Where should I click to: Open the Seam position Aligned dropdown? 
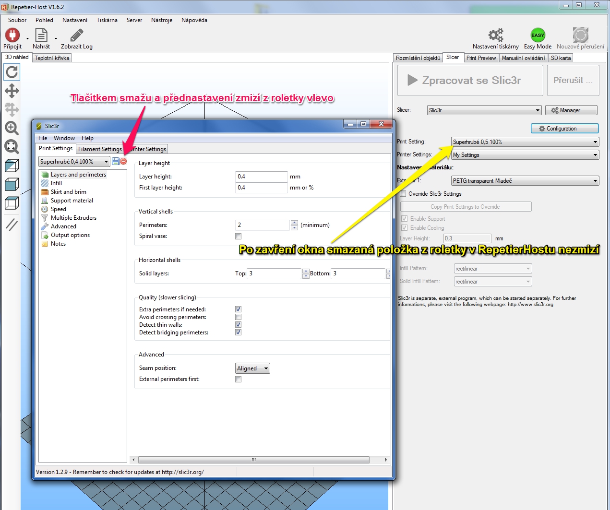pos(252,368)
